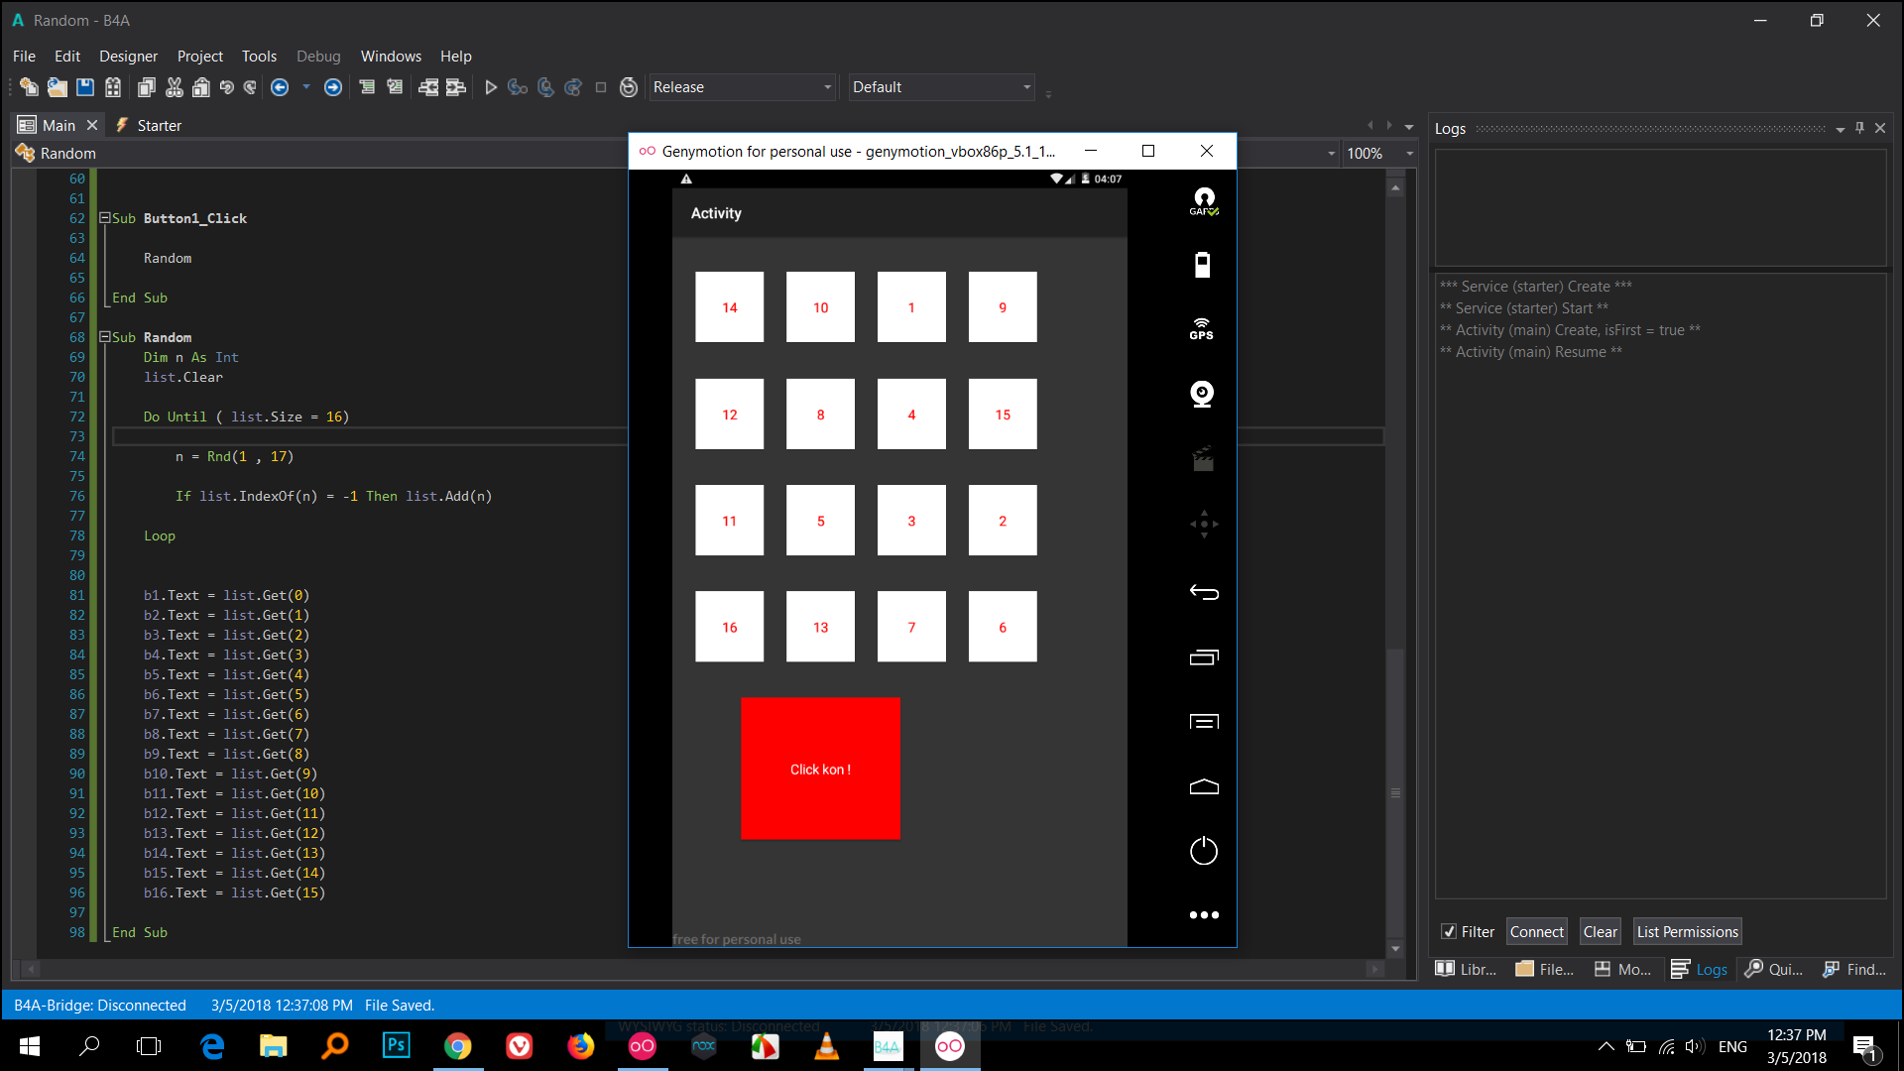This screenshot has width=1904, height=1071.
Task: Click the Cut icon on the toolbar
Action: click(x=174, y=87)
